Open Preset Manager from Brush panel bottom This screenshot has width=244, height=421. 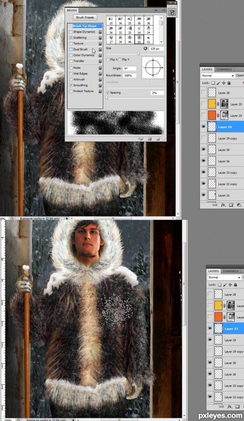tap(150, 139)
